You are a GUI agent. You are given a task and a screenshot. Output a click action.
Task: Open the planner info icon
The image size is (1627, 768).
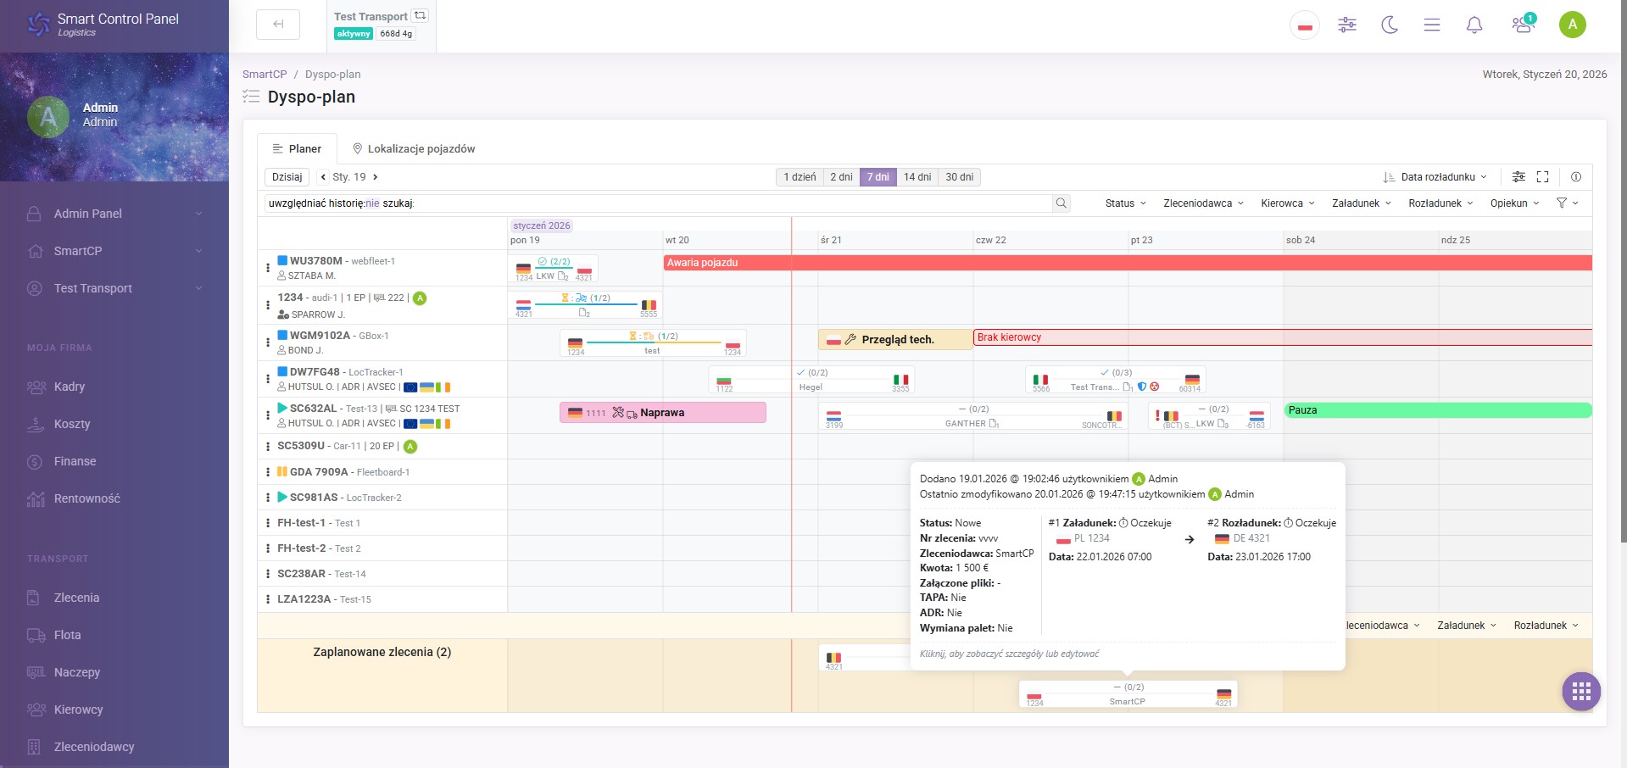1576,177
